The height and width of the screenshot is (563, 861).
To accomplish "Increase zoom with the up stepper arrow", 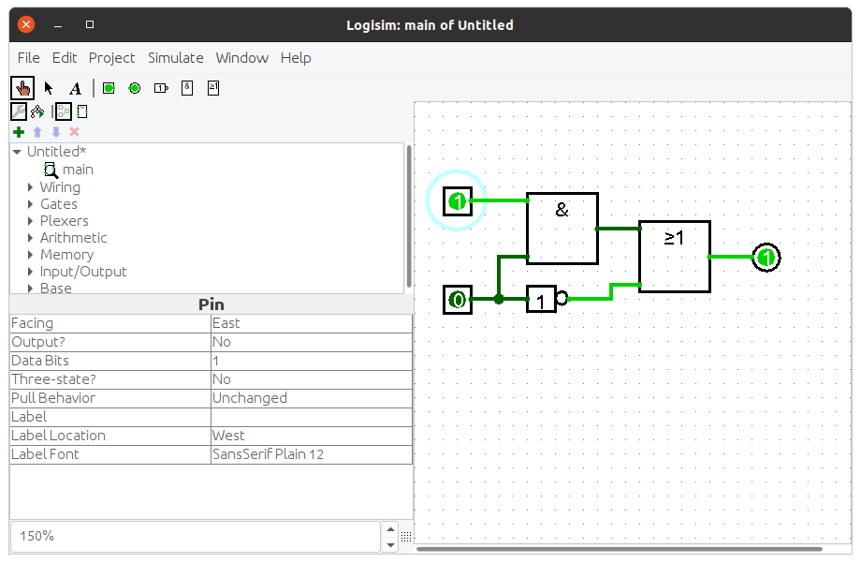I will (x=390, y=529).
